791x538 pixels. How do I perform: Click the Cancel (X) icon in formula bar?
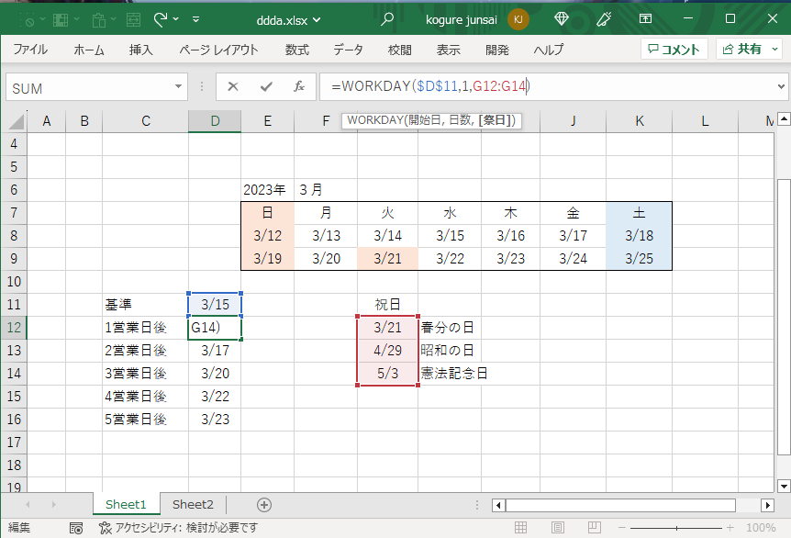pyautogui.click(x=233, y=87)
